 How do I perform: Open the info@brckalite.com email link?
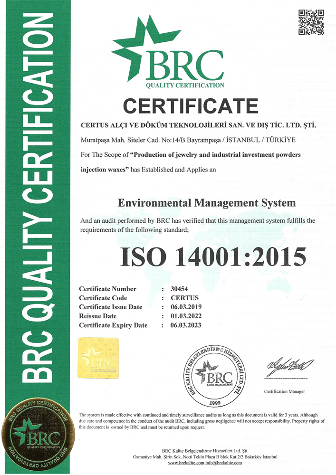tap(223, 463)
